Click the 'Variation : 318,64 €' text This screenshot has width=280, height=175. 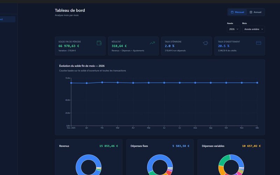[x=67, y=50]
